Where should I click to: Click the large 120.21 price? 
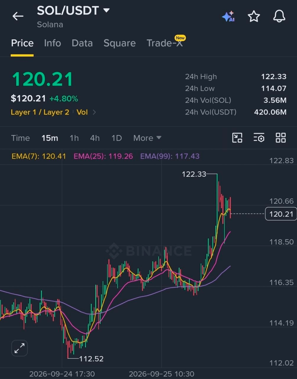point(42,79)
